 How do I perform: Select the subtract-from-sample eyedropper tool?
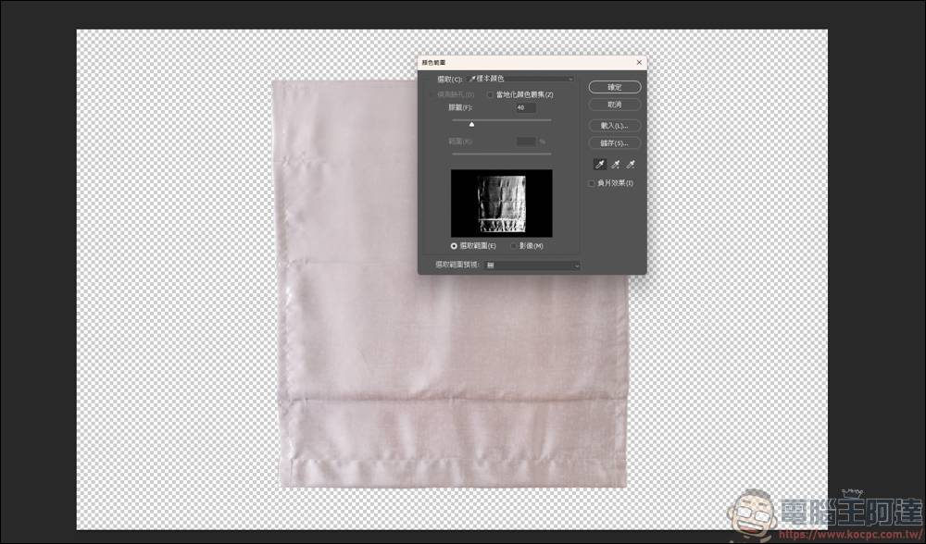click(631, 164)
